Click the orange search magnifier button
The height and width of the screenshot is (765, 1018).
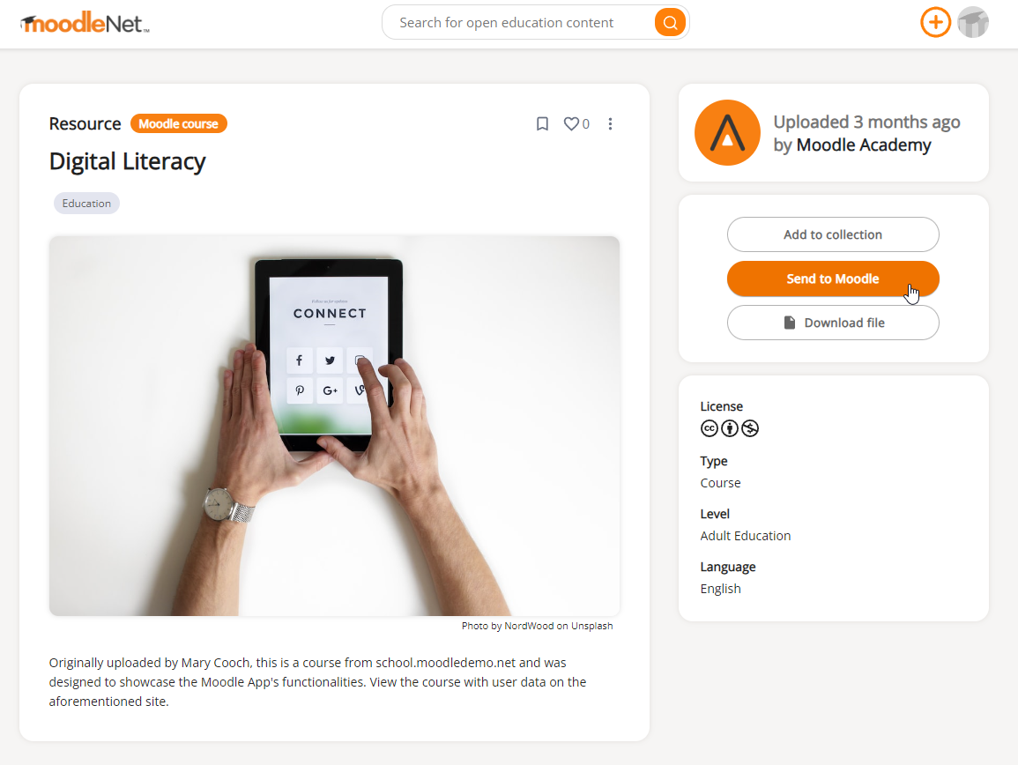click(x=670, y=23)
